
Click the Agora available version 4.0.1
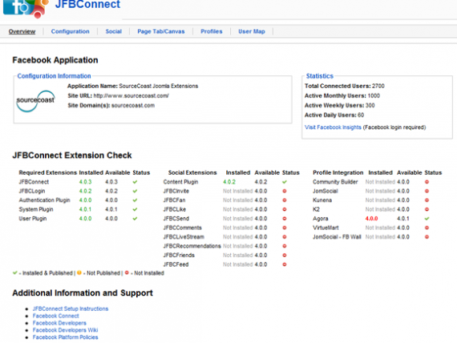click(403, 219)
